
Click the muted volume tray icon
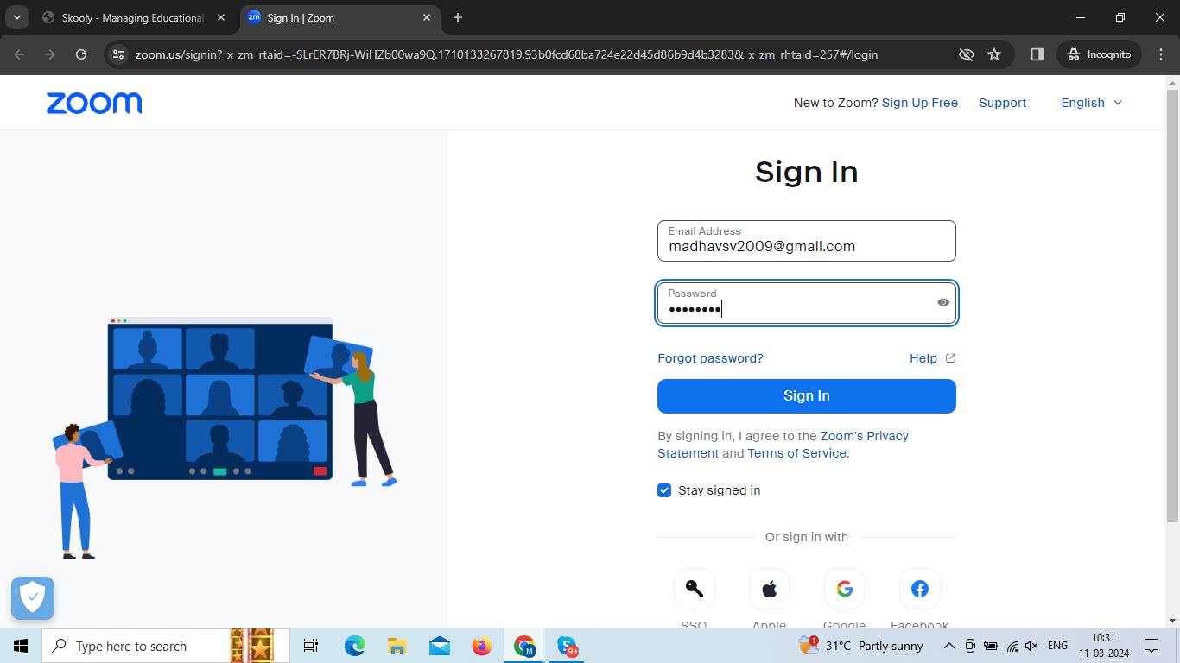tap(1031, 646)
